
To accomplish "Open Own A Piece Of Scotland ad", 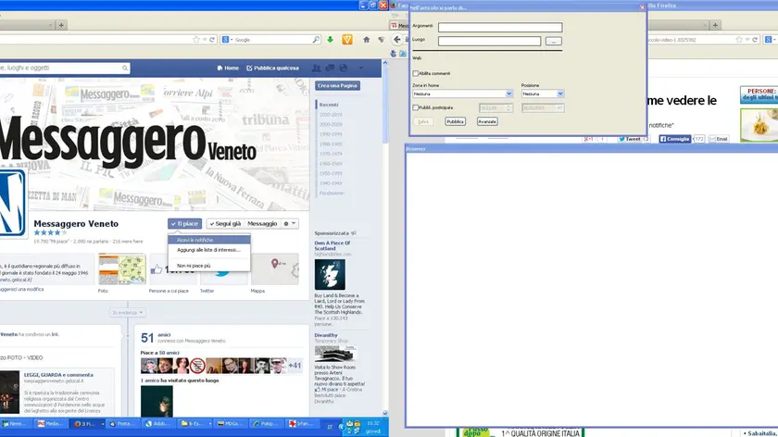I will tap(332, 245).
